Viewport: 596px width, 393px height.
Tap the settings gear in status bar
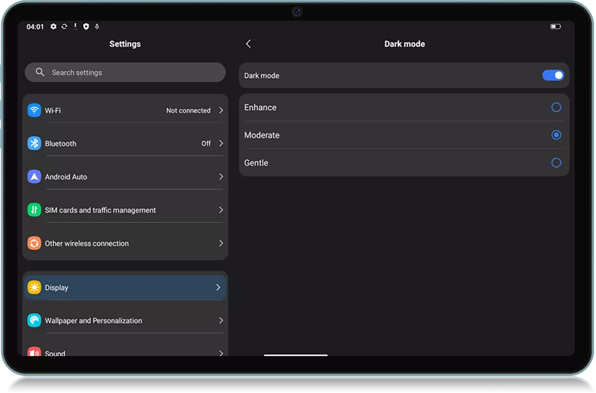[53, 27]
